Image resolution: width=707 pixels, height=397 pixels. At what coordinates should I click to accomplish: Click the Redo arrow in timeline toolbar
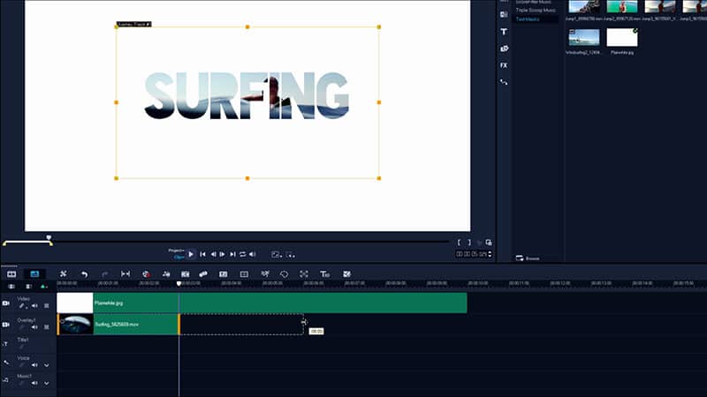pos(104,274)
